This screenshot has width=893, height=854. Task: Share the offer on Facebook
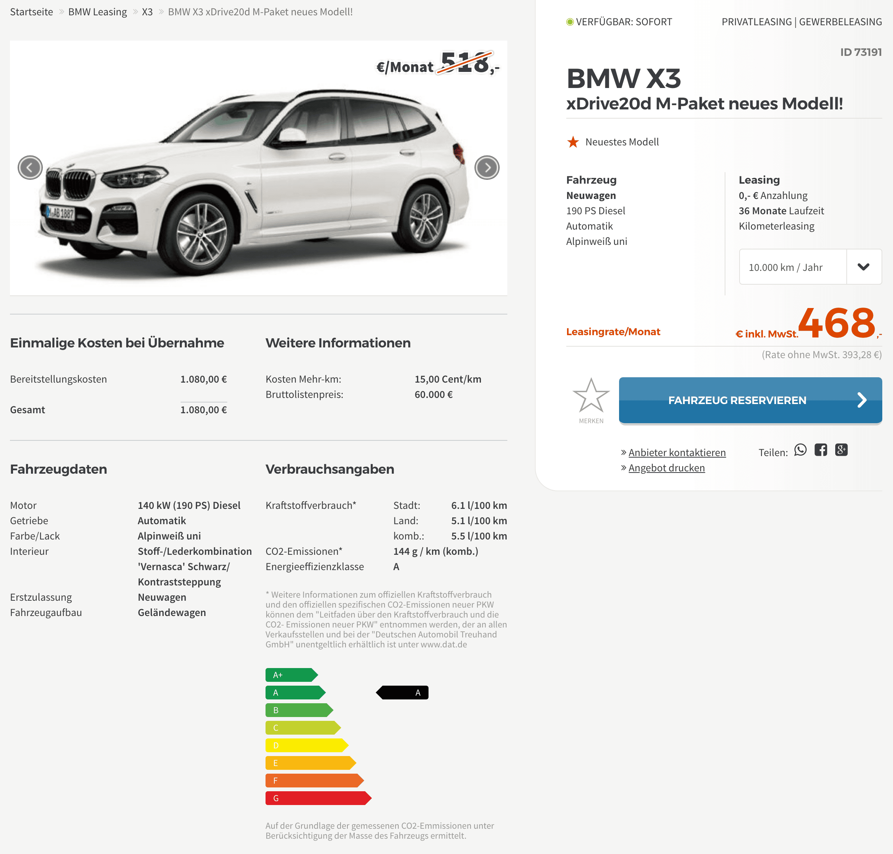point(821,450)
